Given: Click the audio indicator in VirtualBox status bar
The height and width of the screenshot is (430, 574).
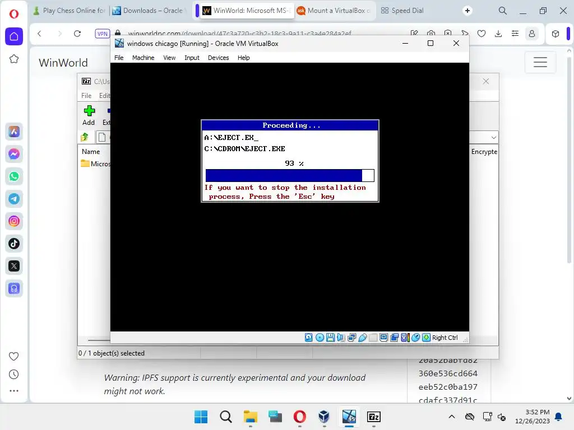Looking at the screenshot, I should tap(341, 338).
